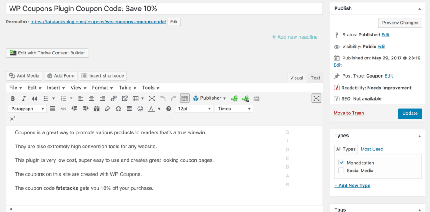Open keyboard shortcuts help question icon

(x=169, y=109)
